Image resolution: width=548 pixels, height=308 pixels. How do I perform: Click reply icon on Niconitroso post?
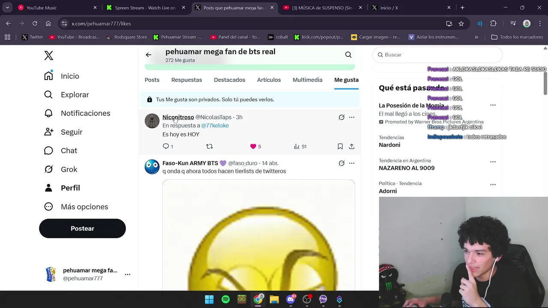(166, 146)
